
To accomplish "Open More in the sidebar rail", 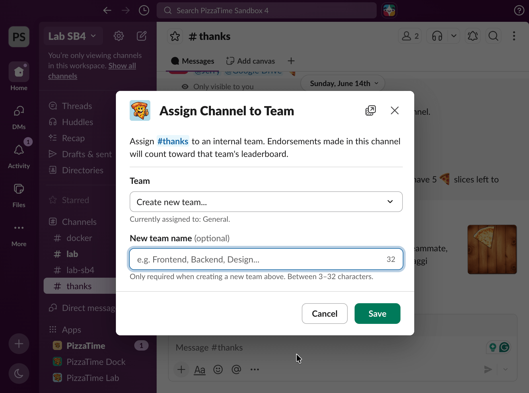I will pos(19,235).
